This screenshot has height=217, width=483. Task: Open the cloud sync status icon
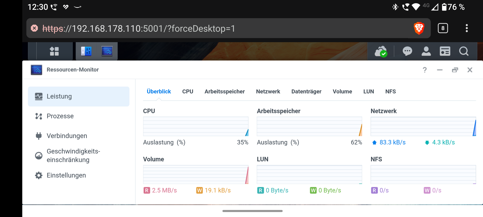pyautogui.click(x=381, y=51)
